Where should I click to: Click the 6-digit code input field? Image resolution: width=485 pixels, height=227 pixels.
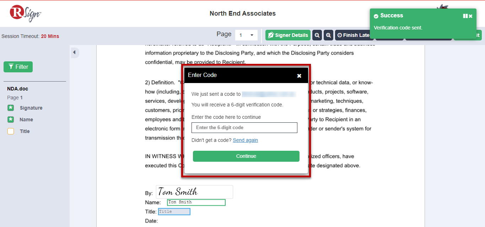pyautogui.click(x=244, y=128)
